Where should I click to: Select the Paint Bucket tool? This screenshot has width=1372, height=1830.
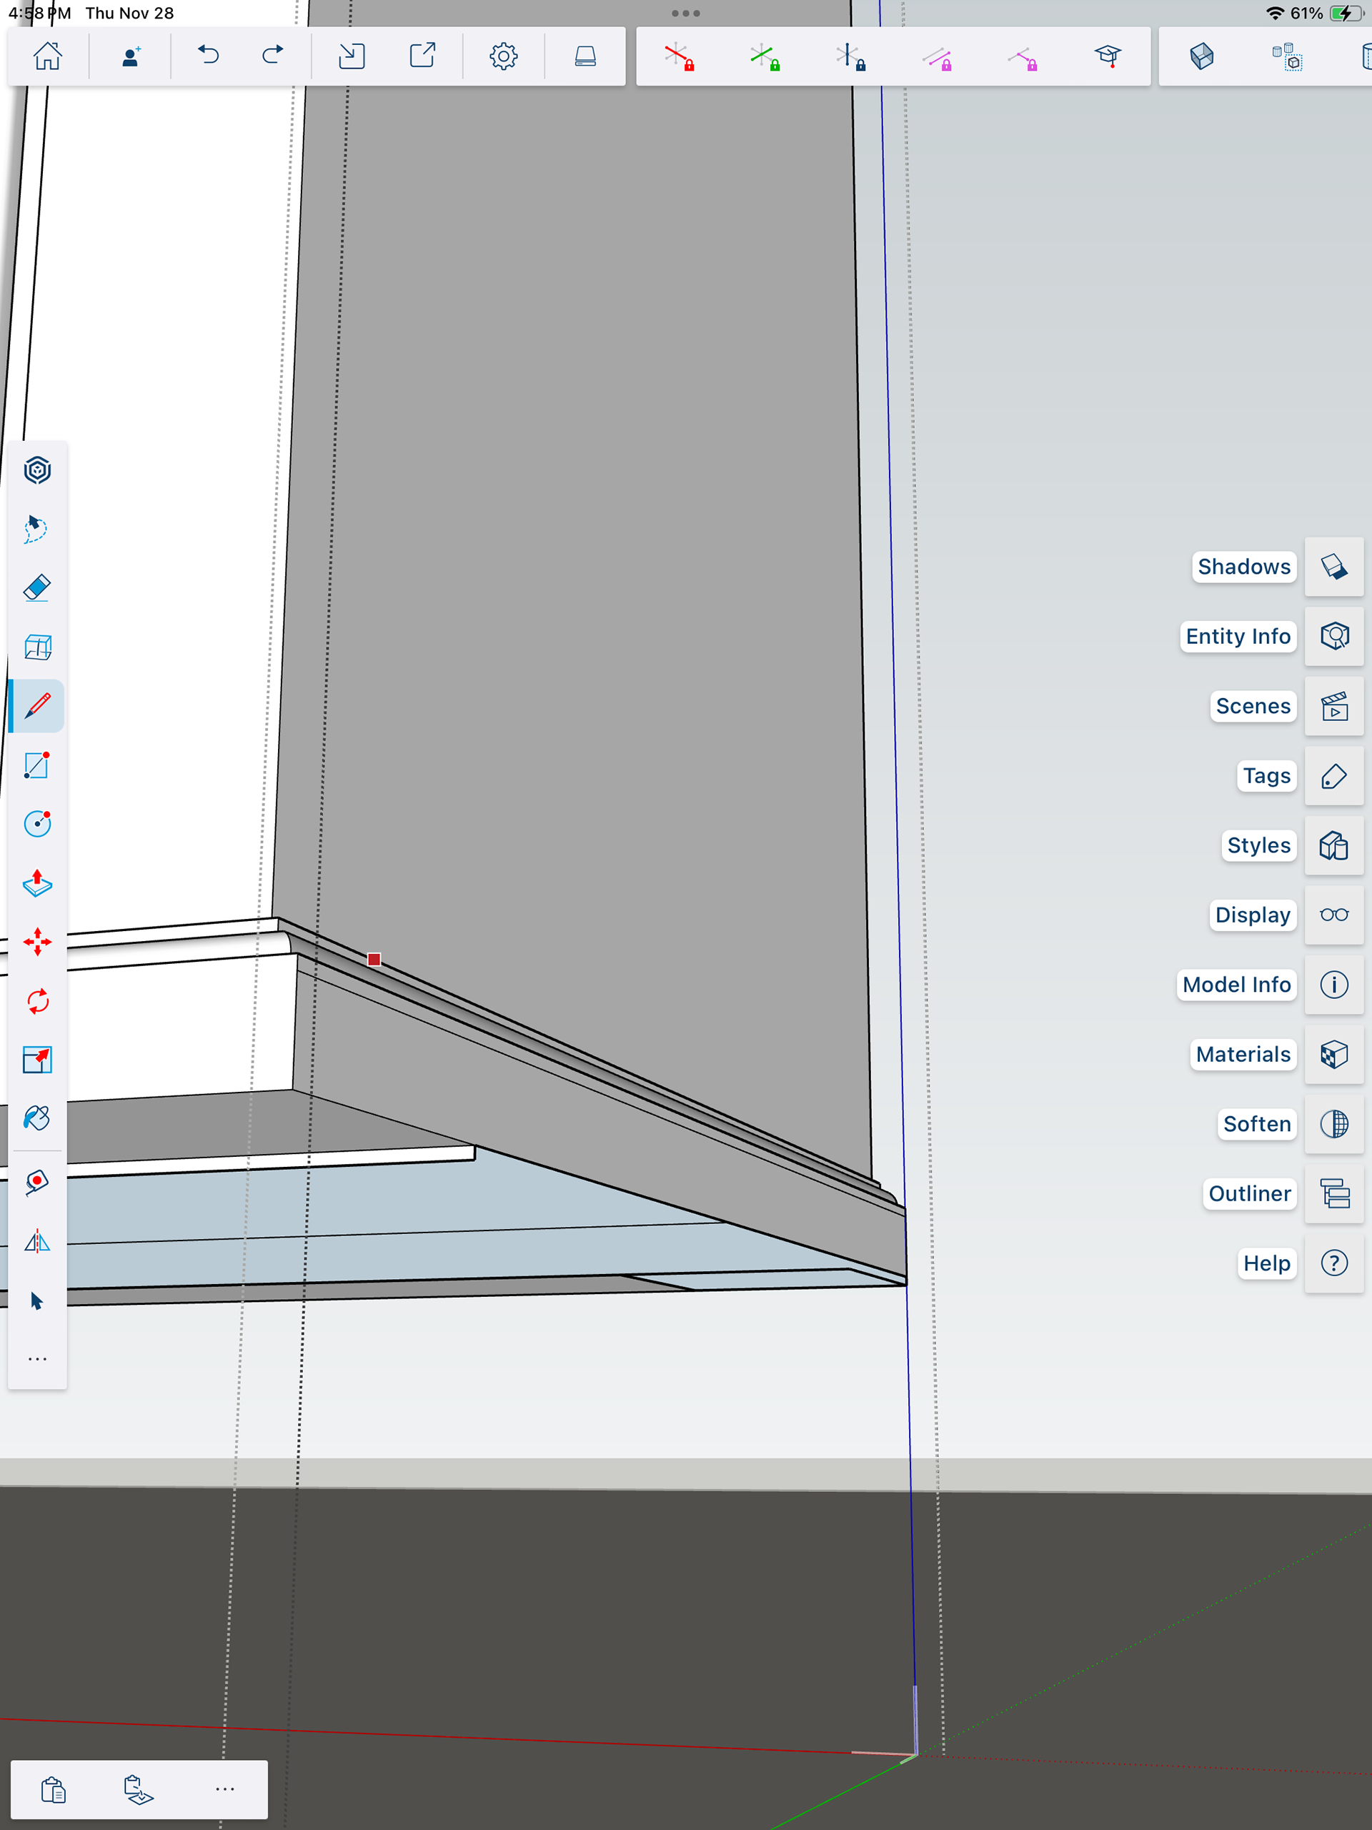[37, 1118]
